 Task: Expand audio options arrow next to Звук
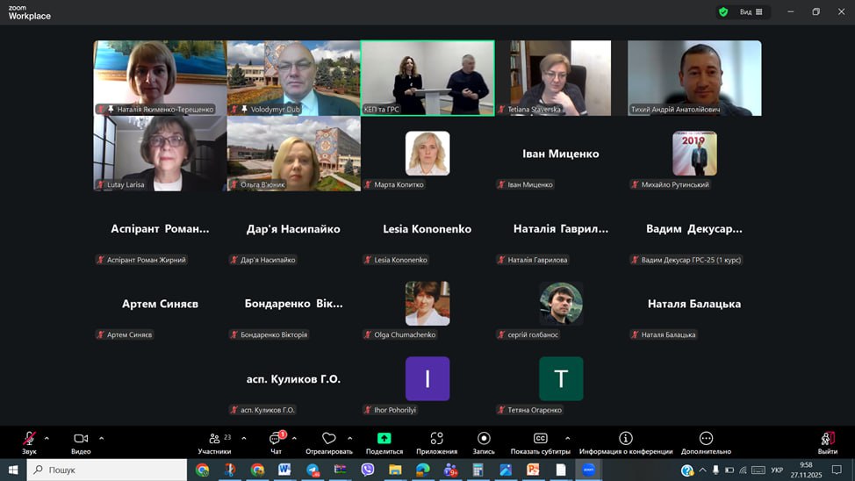point(47,438)
